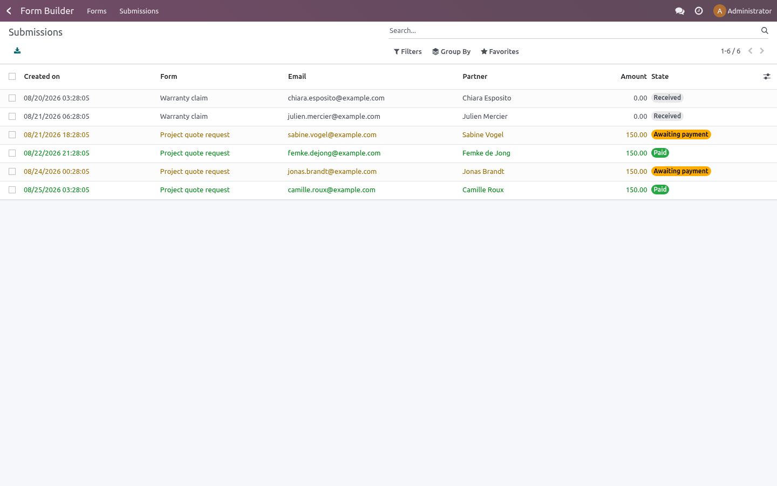This screenshot has width=777, height=486.
Task: Open the optional columns settings icon
Action: pos(767,77)
